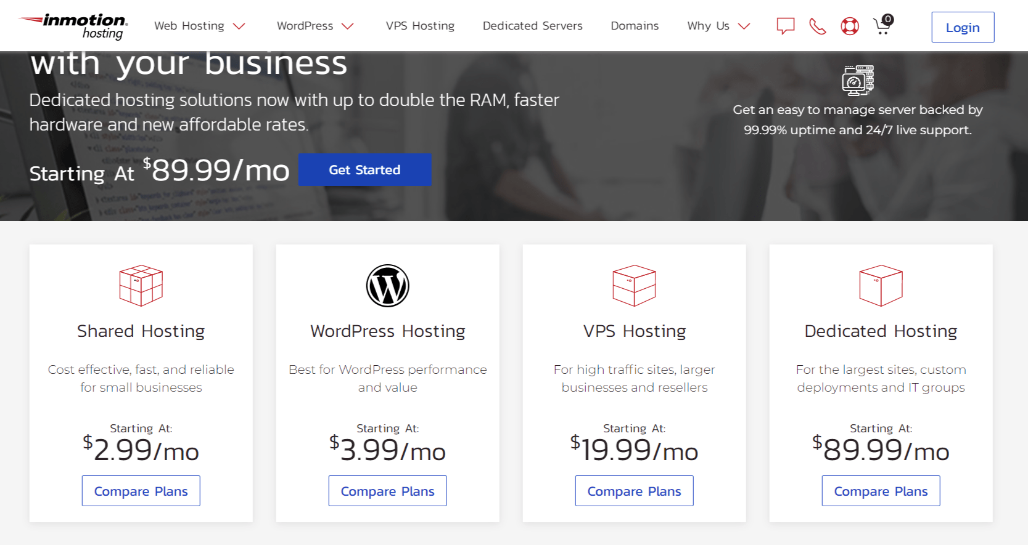Click the WordPress logo icon
Viewport: 1028px width, 545px height.
tap(387, 286)
